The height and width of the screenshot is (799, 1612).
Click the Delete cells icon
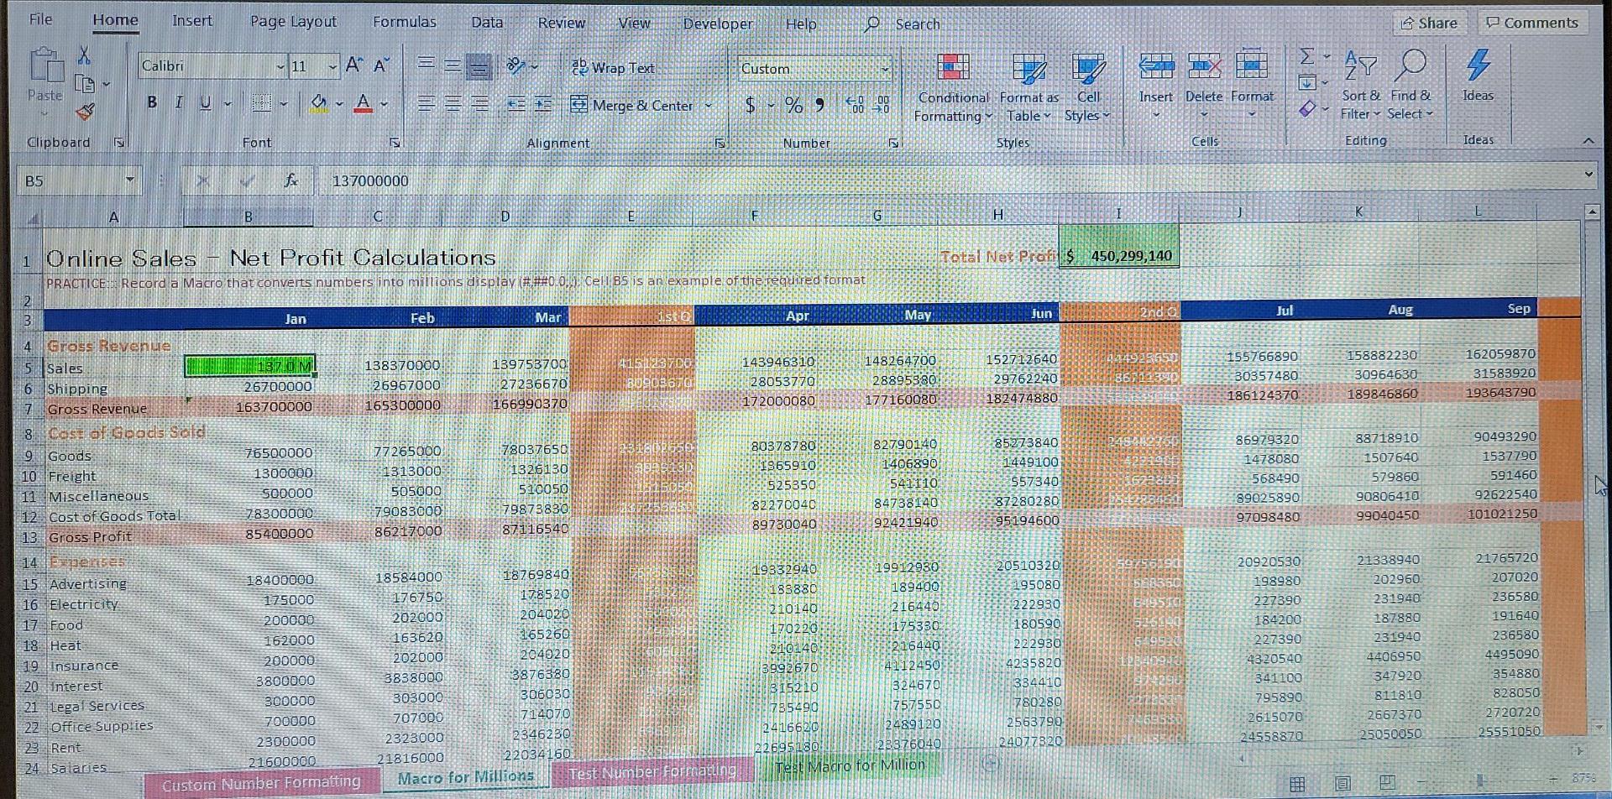[1203, 65]
